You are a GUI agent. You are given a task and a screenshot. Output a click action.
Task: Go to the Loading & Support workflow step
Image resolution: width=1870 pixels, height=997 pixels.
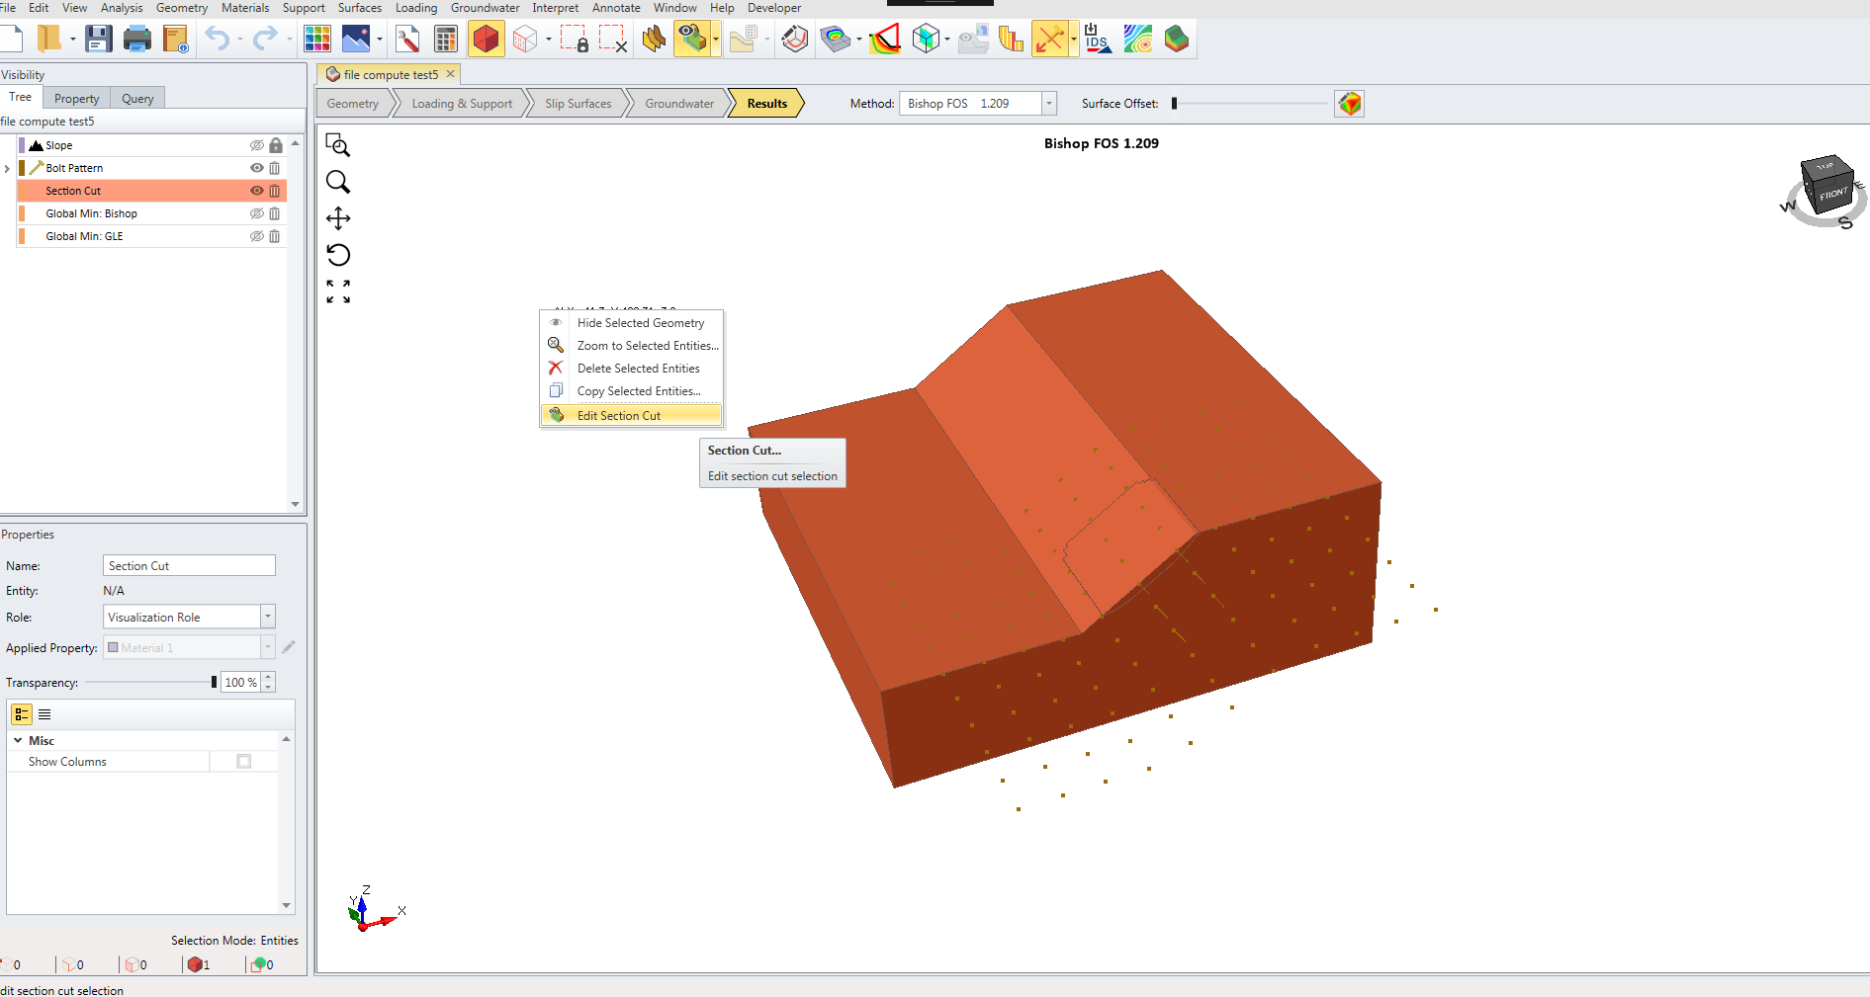click(x=462, y=104)
